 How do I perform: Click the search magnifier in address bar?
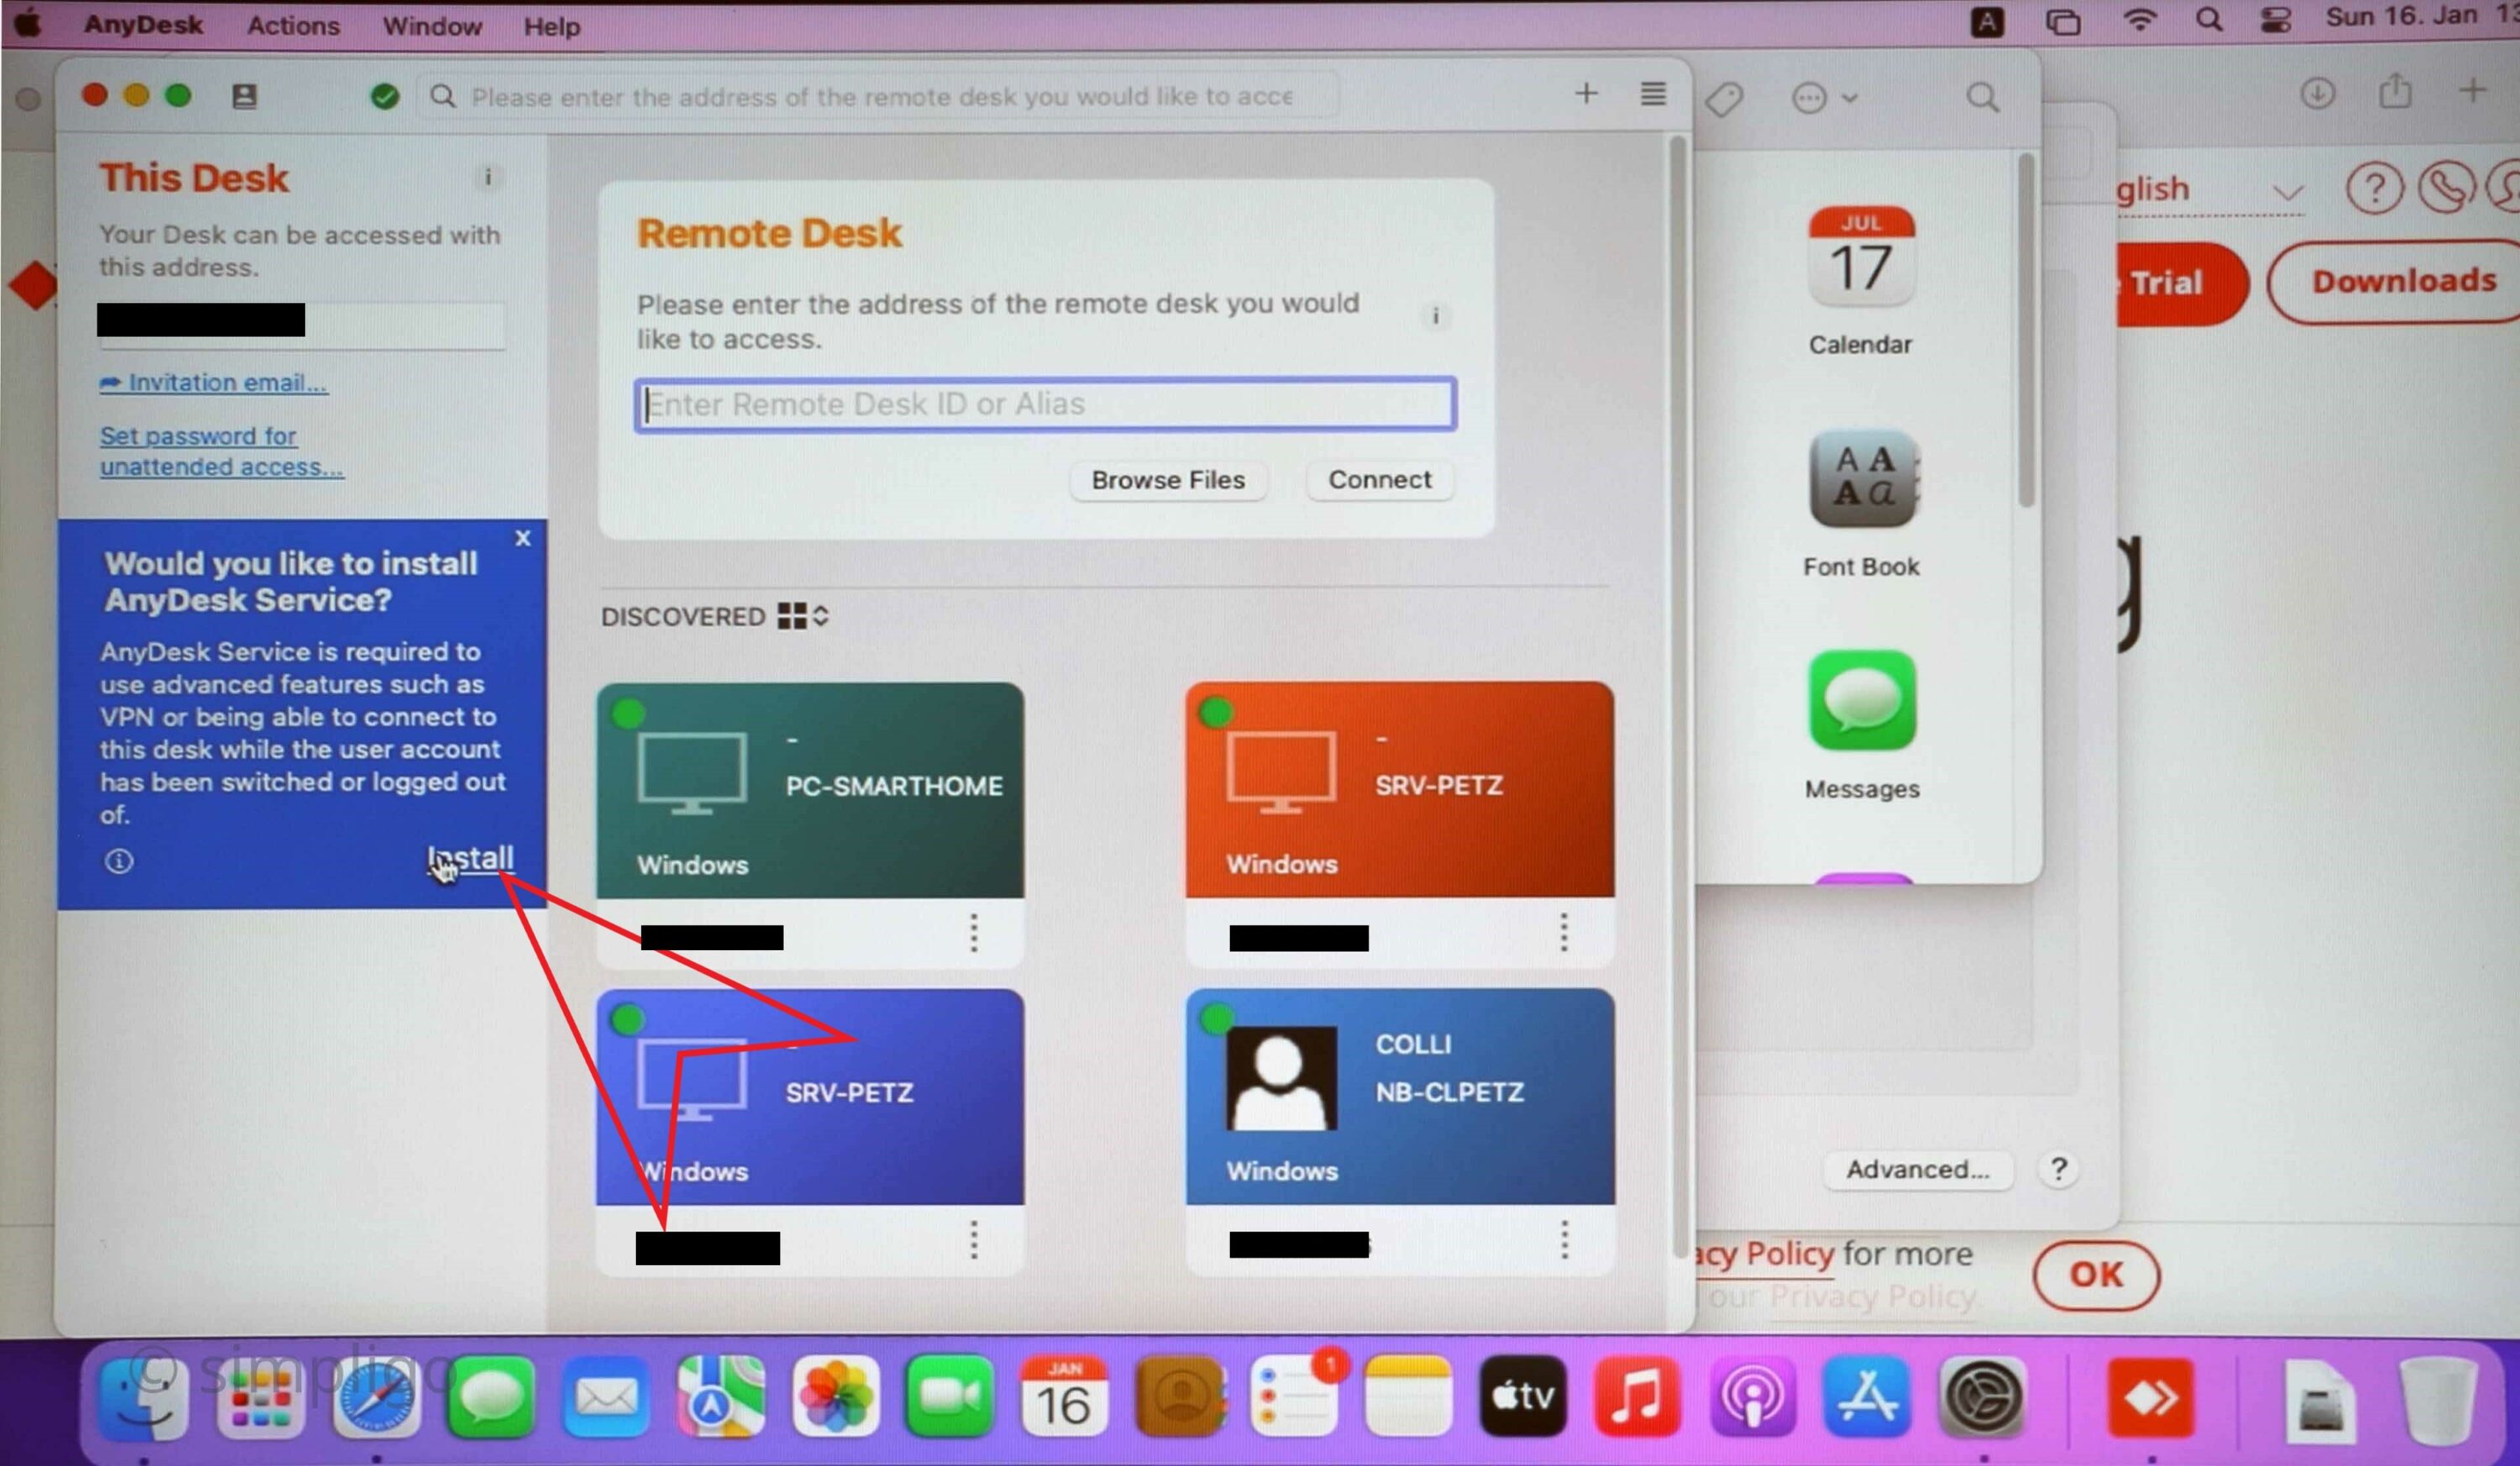[442, 96]
